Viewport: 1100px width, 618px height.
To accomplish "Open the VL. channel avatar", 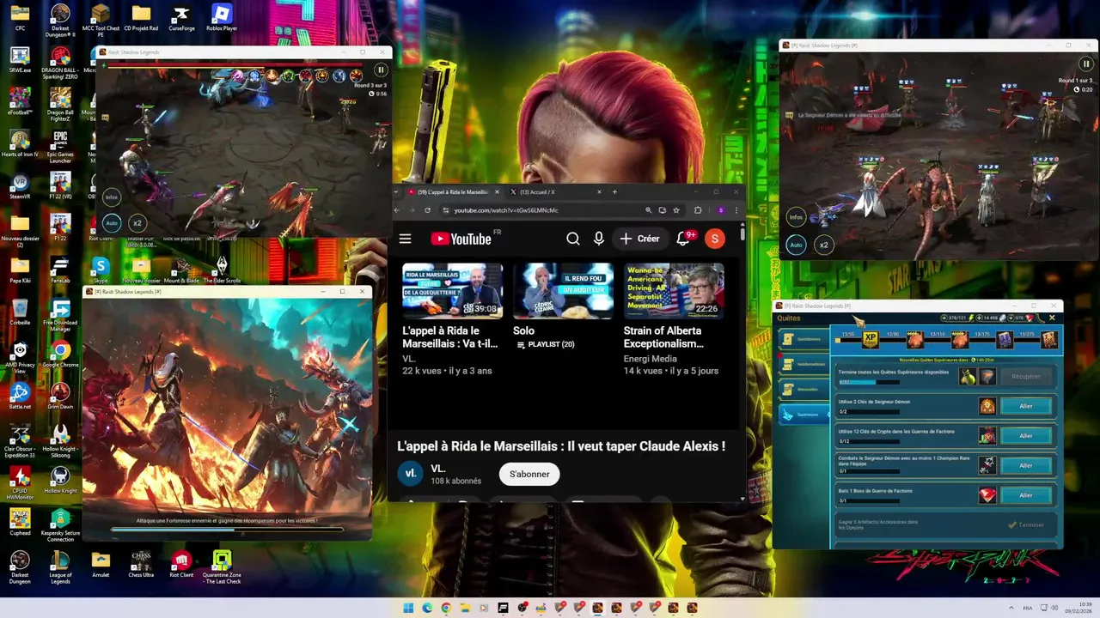I will point(411,473).
